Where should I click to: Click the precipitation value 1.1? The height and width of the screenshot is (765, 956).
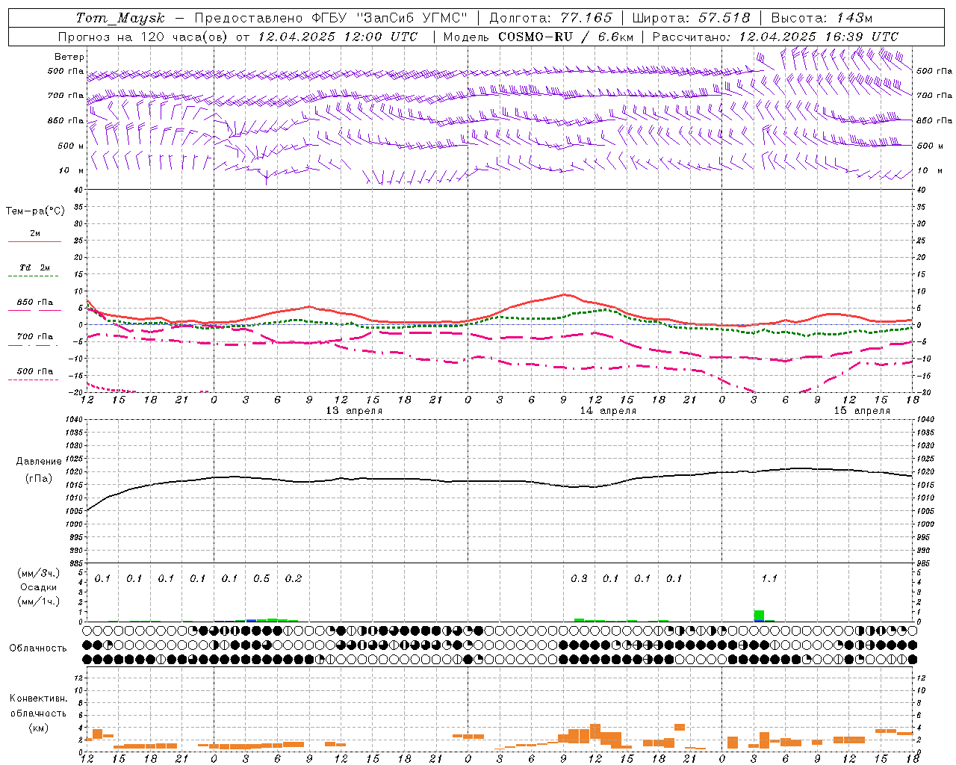pyautogui.click(x=769, y=579)
